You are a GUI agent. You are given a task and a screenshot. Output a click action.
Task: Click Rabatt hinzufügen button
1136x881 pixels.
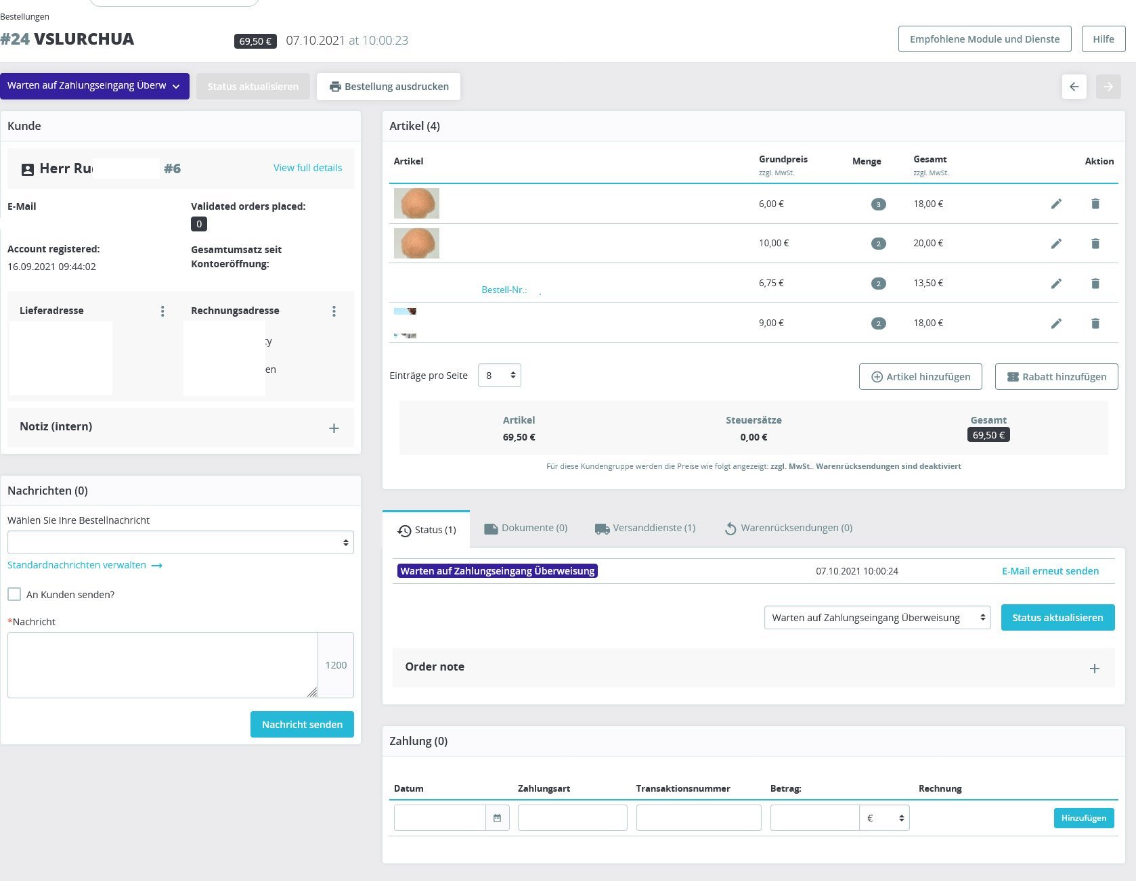pyautogui.click(x=1057, y=377)
